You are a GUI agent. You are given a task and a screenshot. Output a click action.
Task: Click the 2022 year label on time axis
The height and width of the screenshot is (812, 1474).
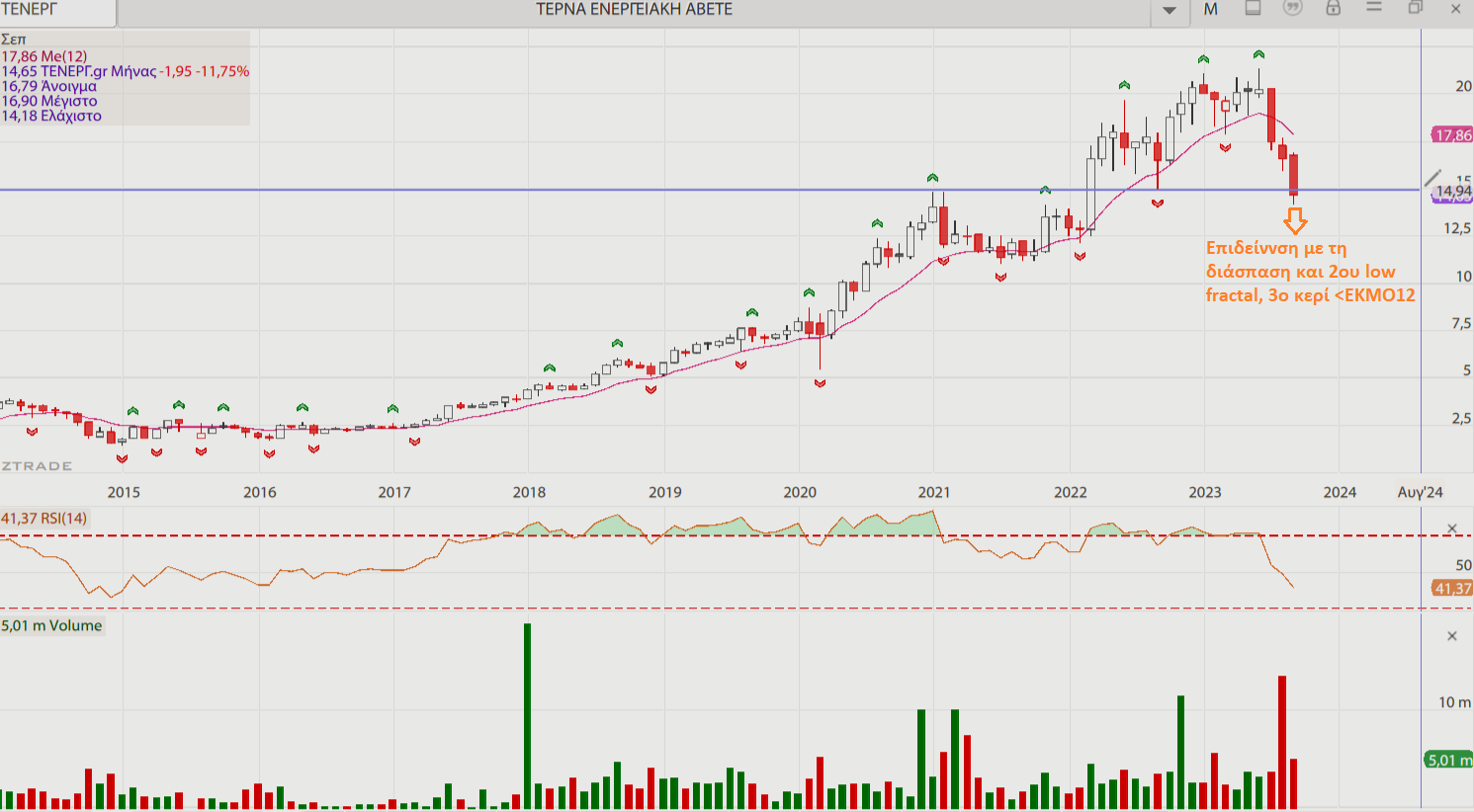click(1070, 492)
